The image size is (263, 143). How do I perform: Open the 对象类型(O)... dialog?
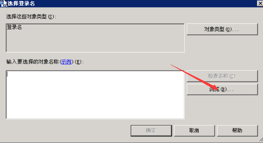pyautogui.click(x=222, y=29)
